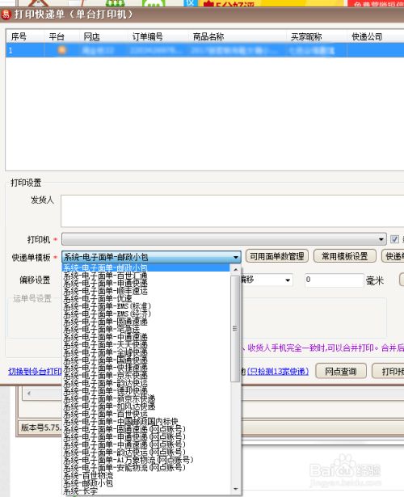Choose 系统-电子面单-中通速递 without 网点账号
Screen dimensions: 404x497
(145, 337)
